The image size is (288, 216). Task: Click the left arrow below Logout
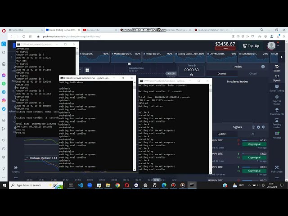(16, 178)
